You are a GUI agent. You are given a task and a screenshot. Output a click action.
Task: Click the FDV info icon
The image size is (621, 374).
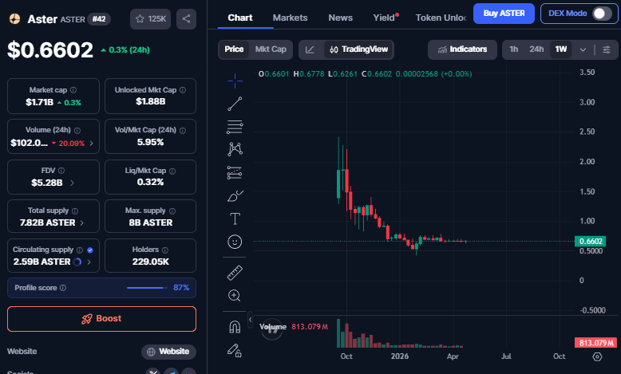[x=61, y=171]
